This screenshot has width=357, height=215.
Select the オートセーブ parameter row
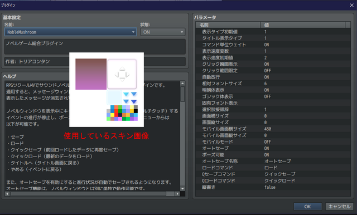[273, 148]
